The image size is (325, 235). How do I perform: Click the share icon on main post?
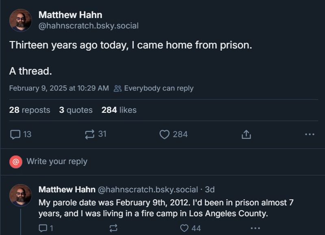tap(246, 134)
